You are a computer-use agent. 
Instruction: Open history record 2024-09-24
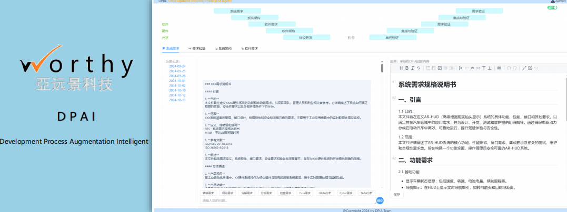tap(177, 66)
